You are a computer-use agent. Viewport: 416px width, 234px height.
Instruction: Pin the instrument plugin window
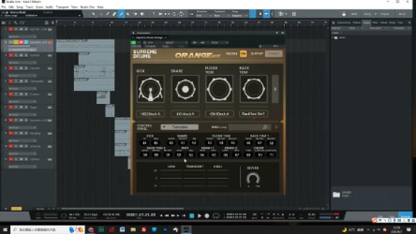click(x=277, y=33)
